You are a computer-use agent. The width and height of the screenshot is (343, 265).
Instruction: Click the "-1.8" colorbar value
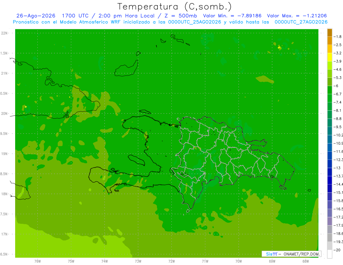[338, 37]
